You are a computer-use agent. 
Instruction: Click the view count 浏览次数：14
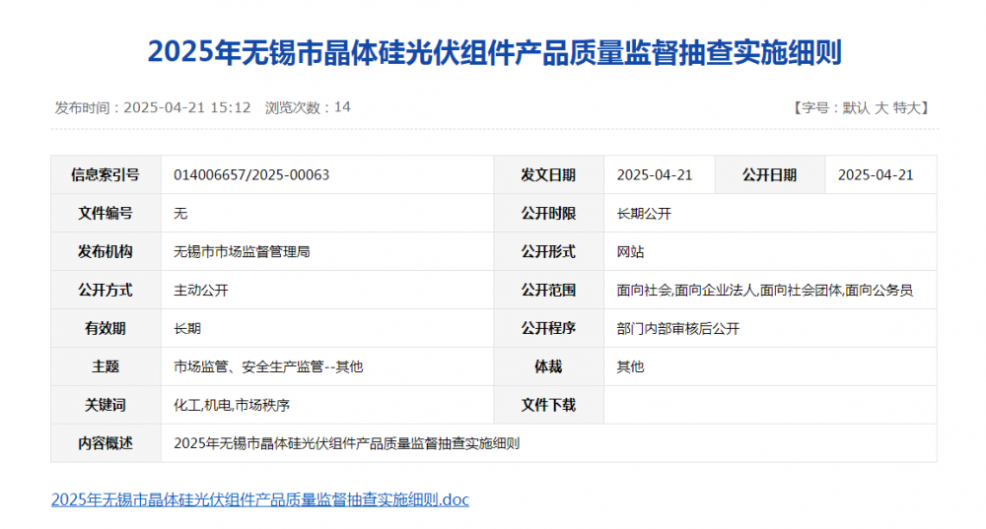(308, 107)
